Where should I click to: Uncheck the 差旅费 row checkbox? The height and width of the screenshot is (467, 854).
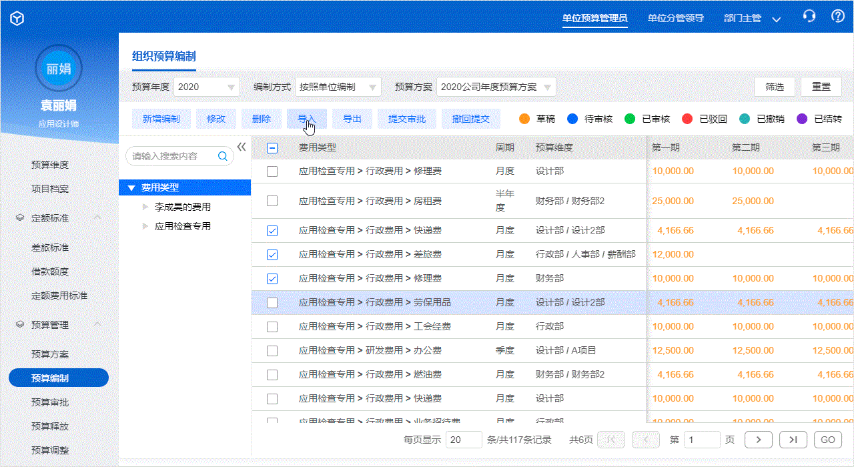pyautogui.click(x=272, y=254)
